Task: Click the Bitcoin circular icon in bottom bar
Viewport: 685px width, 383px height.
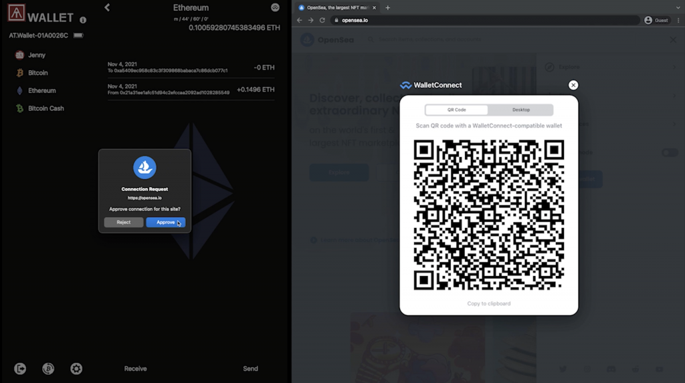Action: click(x=48, y=368)
